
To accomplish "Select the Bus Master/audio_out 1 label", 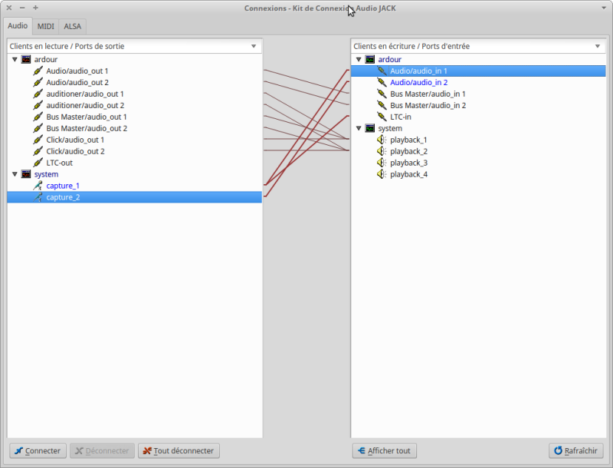I will [87, 117].
